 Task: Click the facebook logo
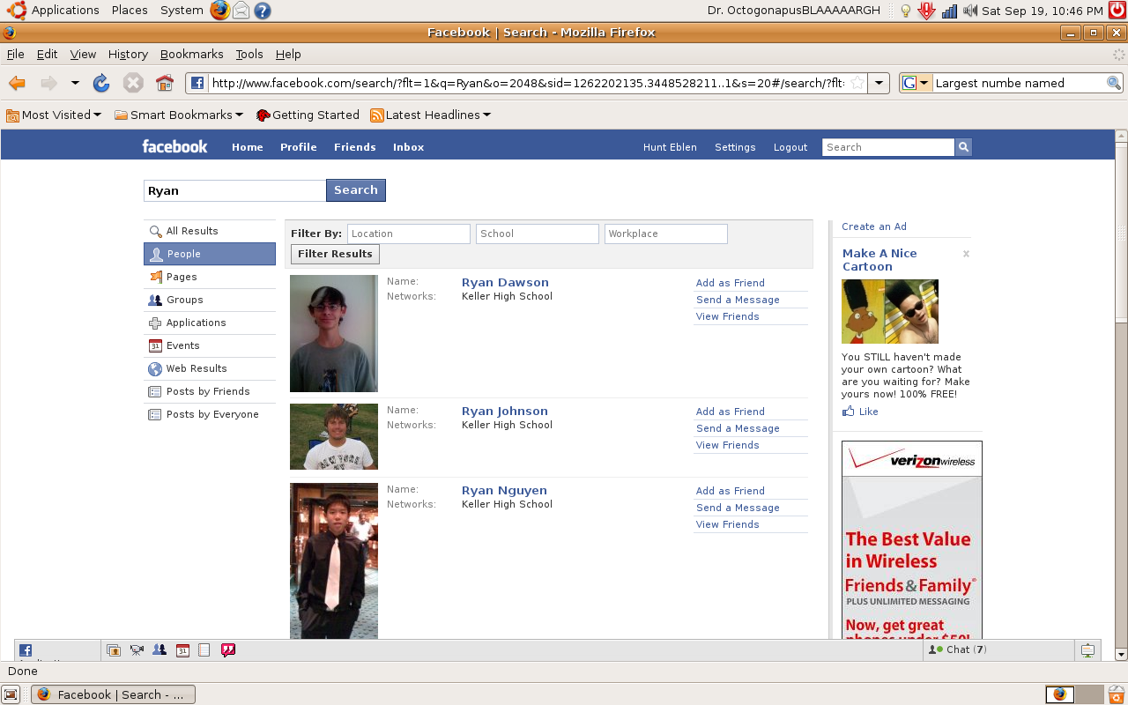coord(174,146)
